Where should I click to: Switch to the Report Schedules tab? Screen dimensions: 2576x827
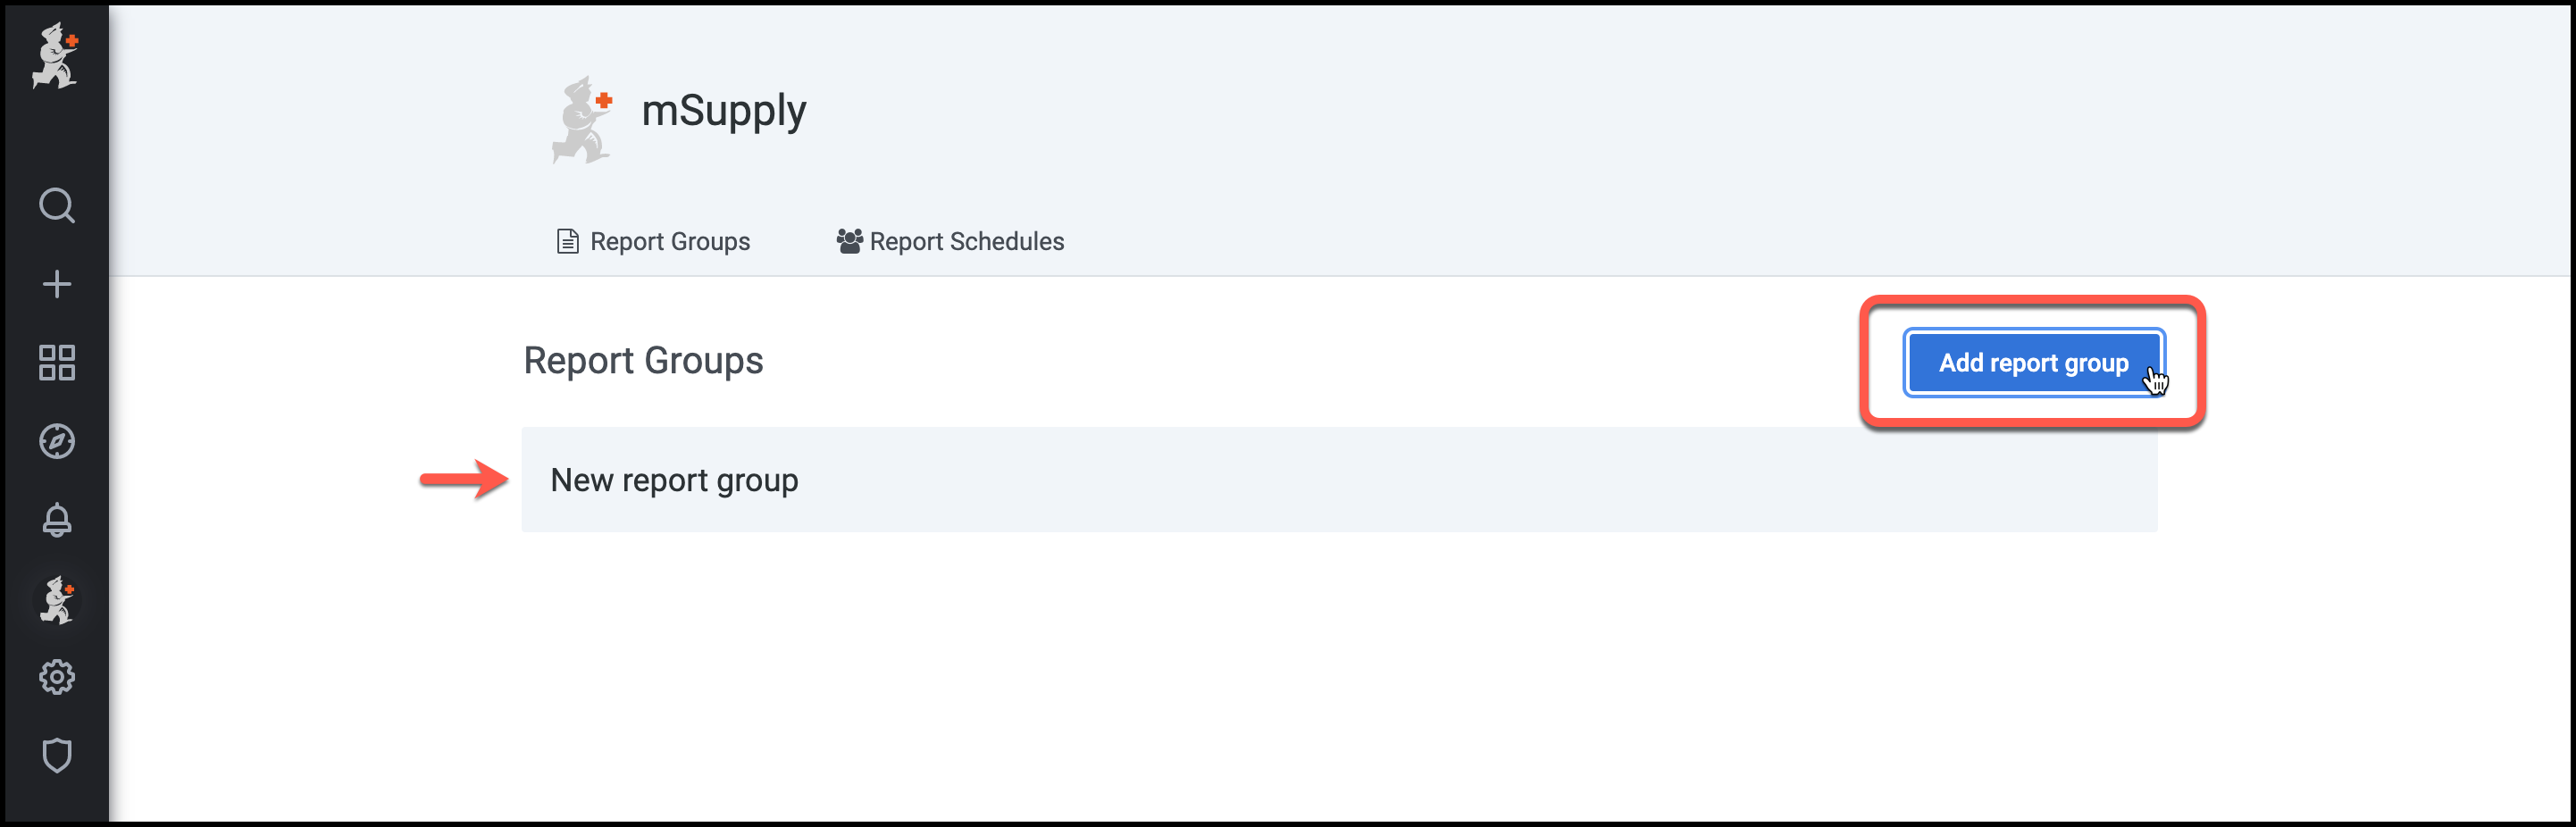pos(966,242)
